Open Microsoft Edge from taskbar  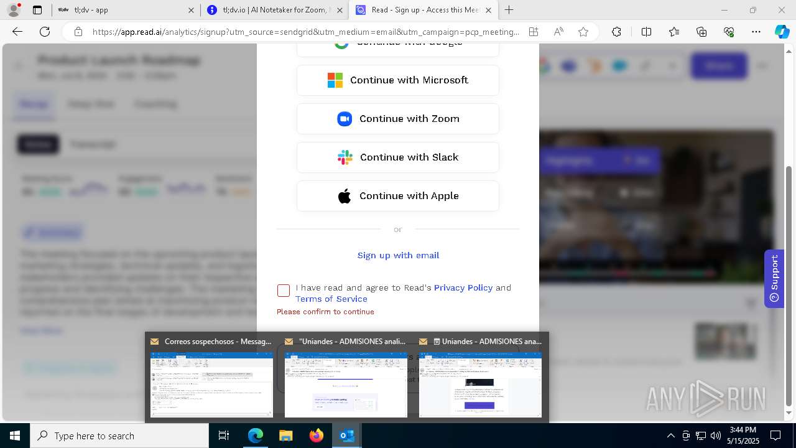[256, 436]
